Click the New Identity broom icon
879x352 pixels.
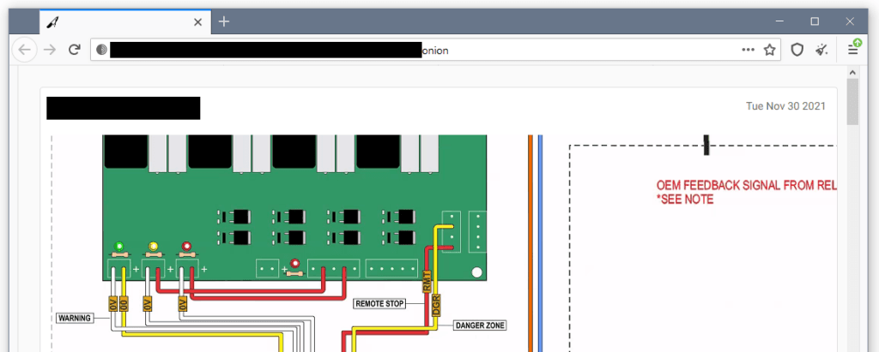point(822,50)
